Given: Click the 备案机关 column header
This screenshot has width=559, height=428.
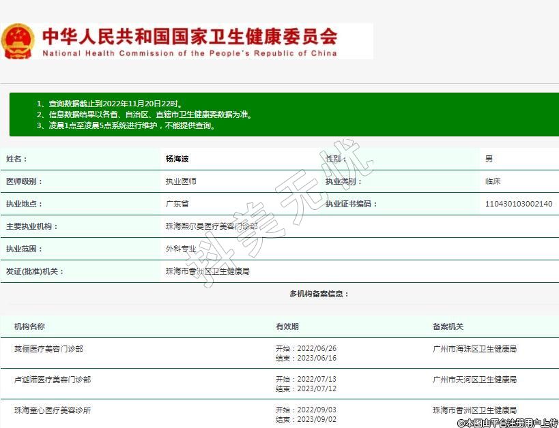Looking at the screenshot, I should click(448, 326).
